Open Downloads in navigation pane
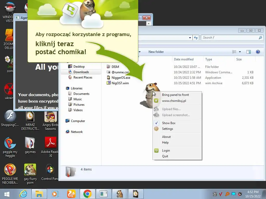The image size is (266, 199). tap(81, 72)
